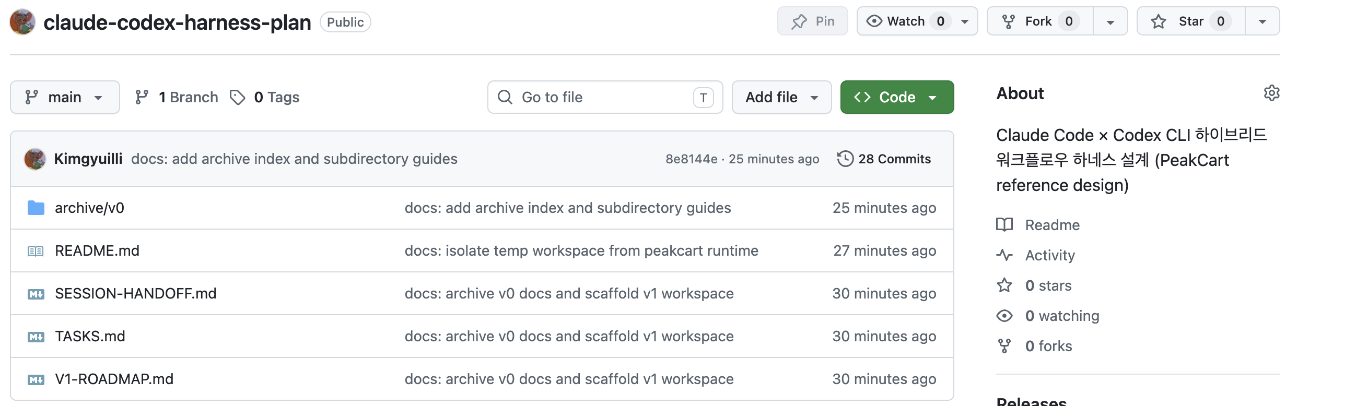Click the markdown icon for SESSION-HANDOFF.md
1356x406 pixels.
point(36,294)
